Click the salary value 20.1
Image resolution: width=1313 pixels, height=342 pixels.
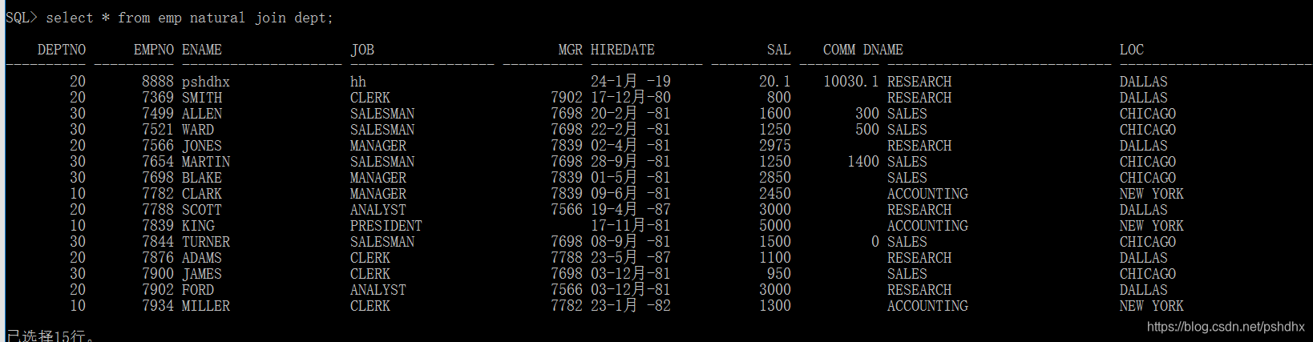tap(775, 82)
